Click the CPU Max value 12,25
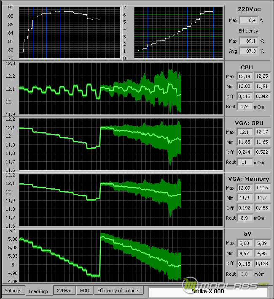The height and width of the screenshot is (299, 274). coord(262,76)
